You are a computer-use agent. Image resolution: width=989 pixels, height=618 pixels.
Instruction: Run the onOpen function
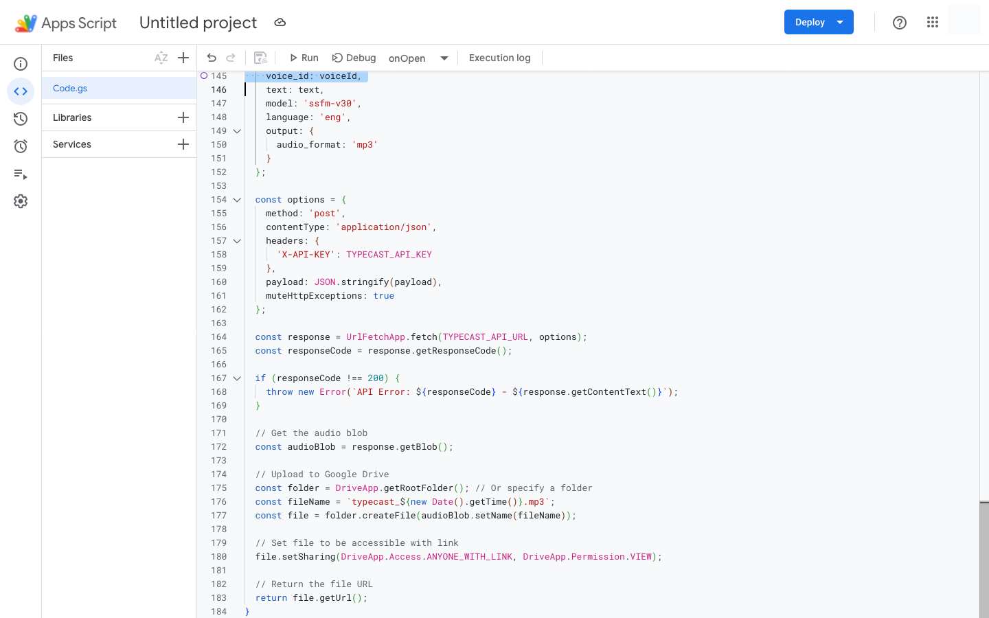pyautogui.click(x=303, y=58)
